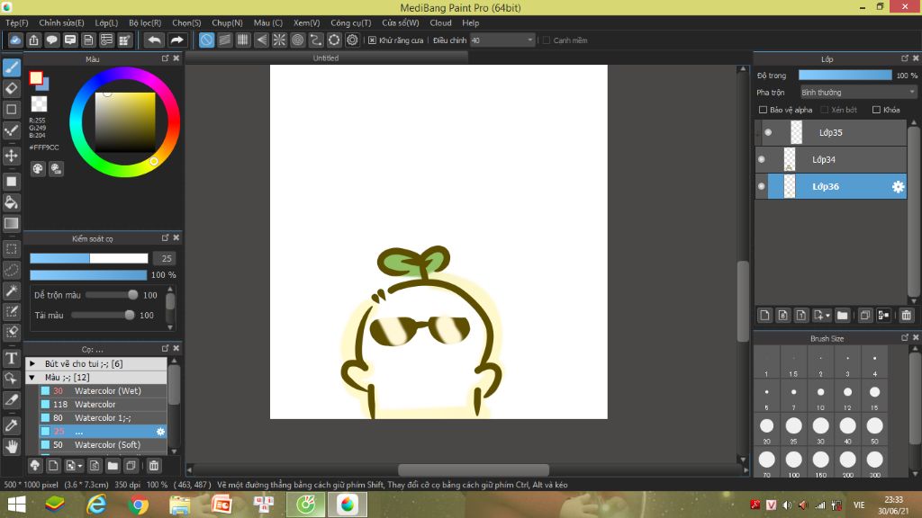Click the Dễ trộn màu slider
Viewport: 922px width, 518px height.
point(112,295)
